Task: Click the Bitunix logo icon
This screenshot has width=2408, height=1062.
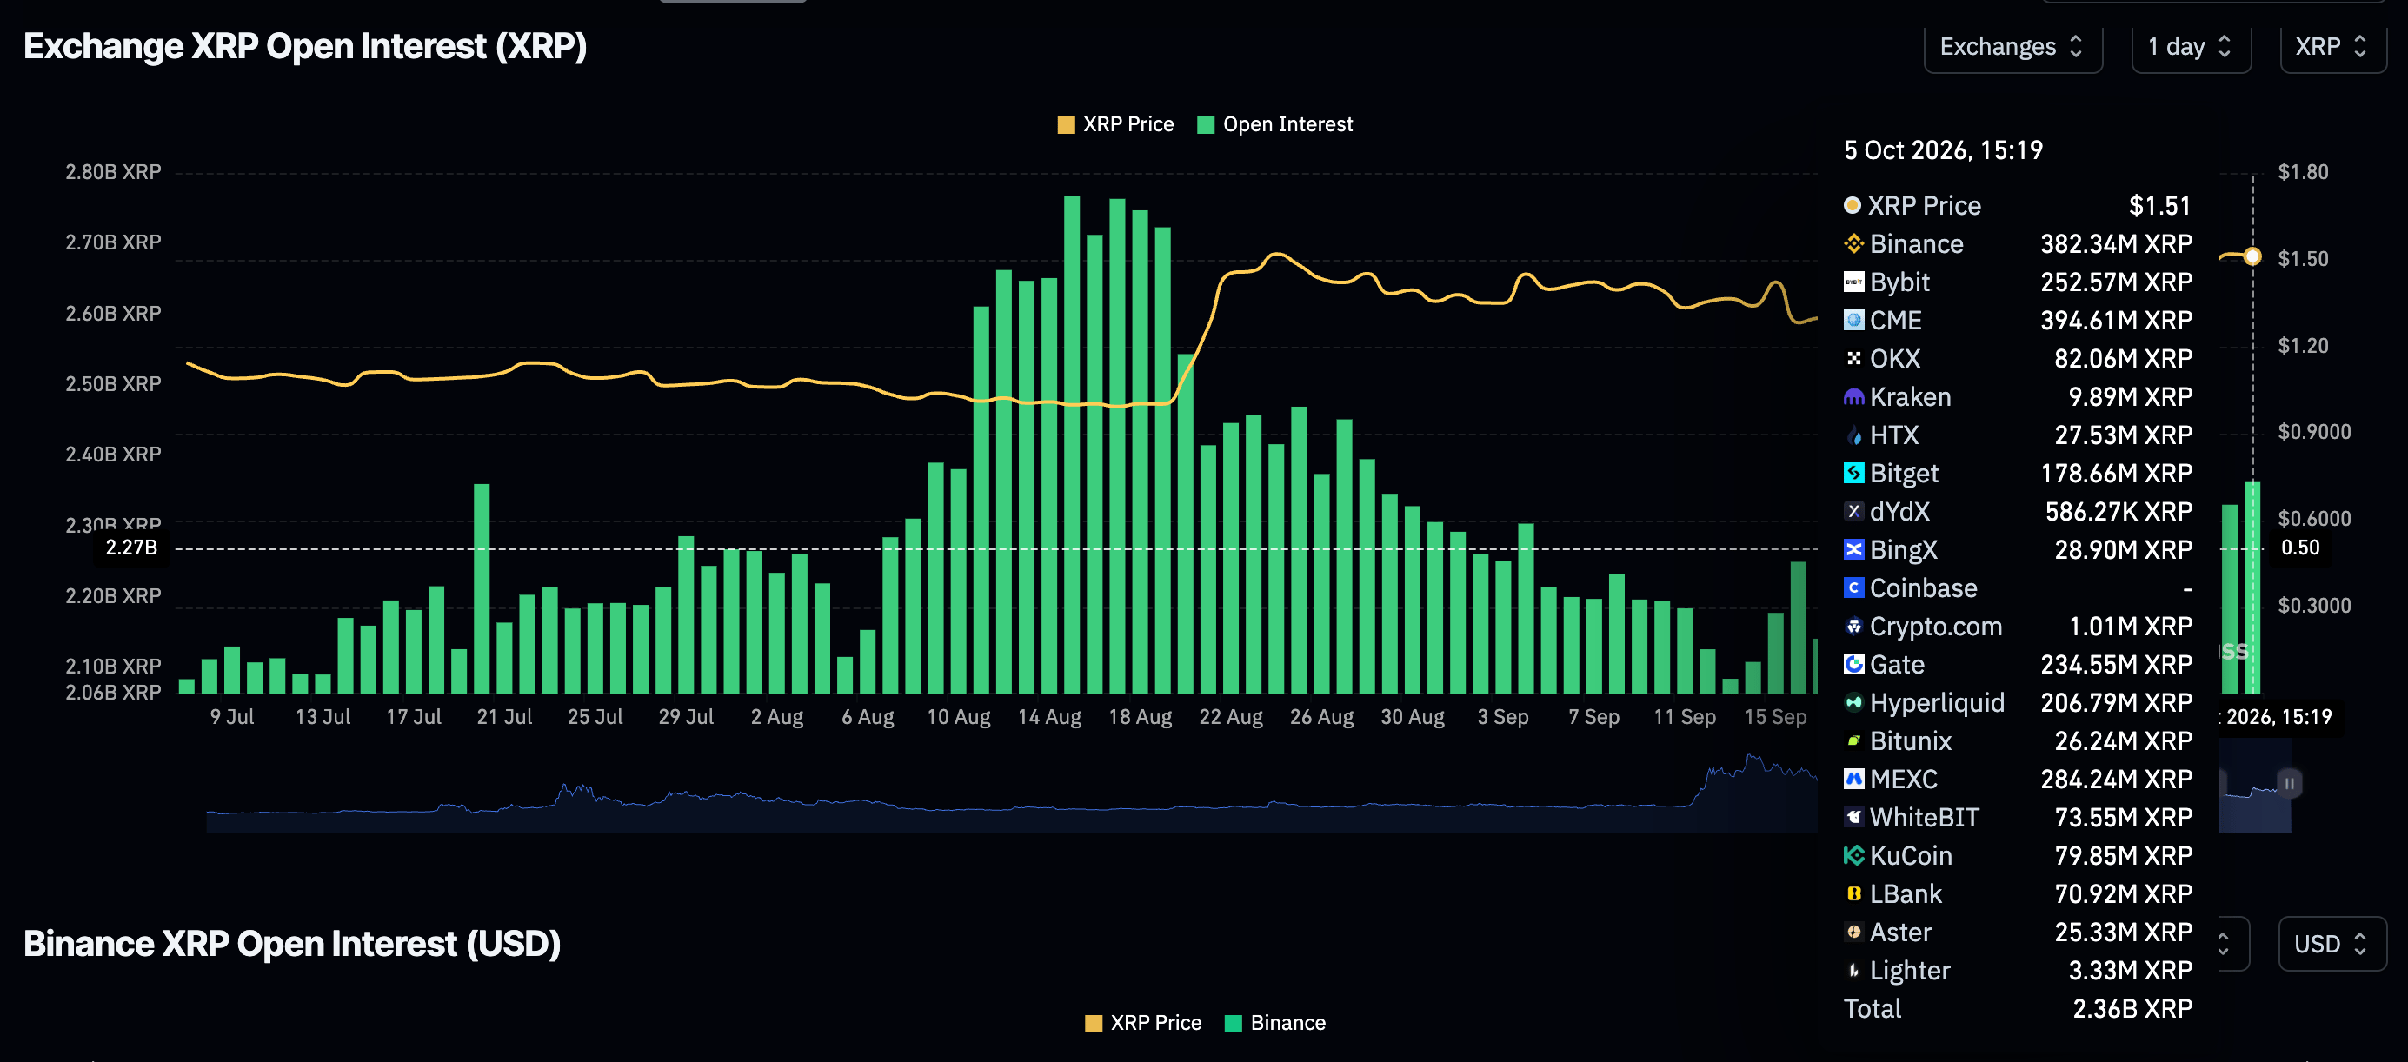Action: tap(1853, 741)
